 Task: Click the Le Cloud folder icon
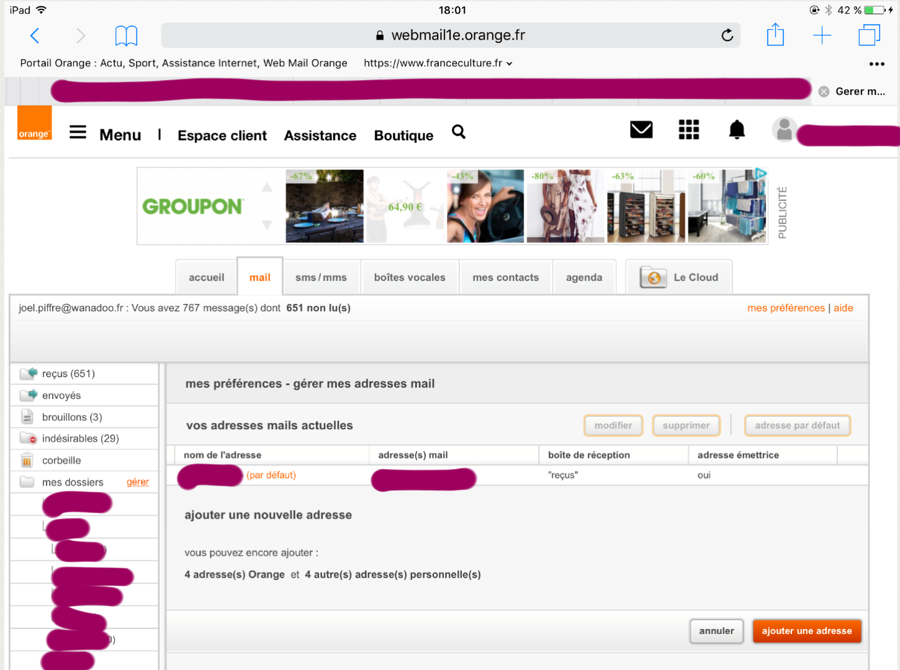click(x=653, y=277)
